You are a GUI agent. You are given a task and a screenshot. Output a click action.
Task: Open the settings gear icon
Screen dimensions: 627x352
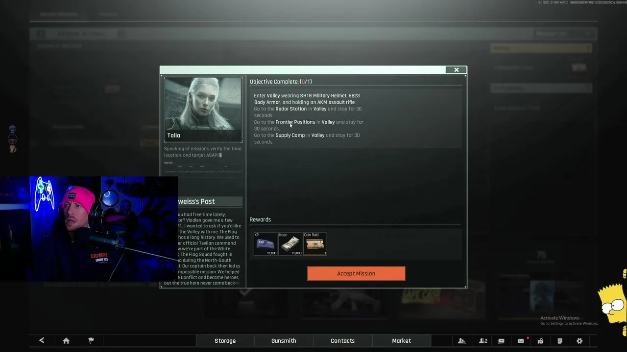click(x=579, y=341)
